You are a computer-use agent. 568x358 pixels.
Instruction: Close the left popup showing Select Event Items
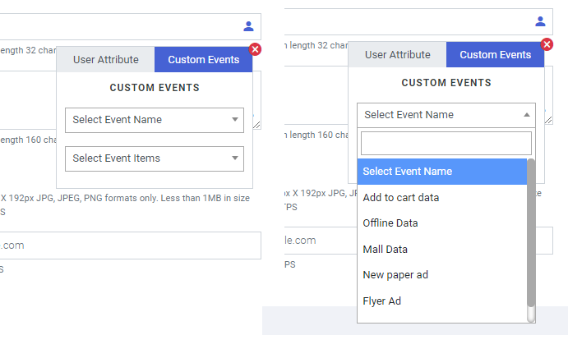click(x=255, y=49)
